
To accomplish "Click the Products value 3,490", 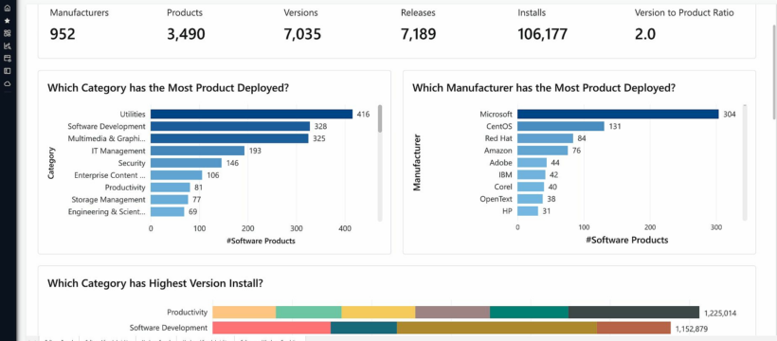I will [186, 34].
